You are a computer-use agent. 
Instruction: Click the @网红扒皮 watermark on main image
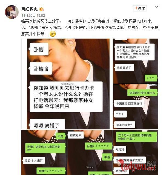coord(67,84)
